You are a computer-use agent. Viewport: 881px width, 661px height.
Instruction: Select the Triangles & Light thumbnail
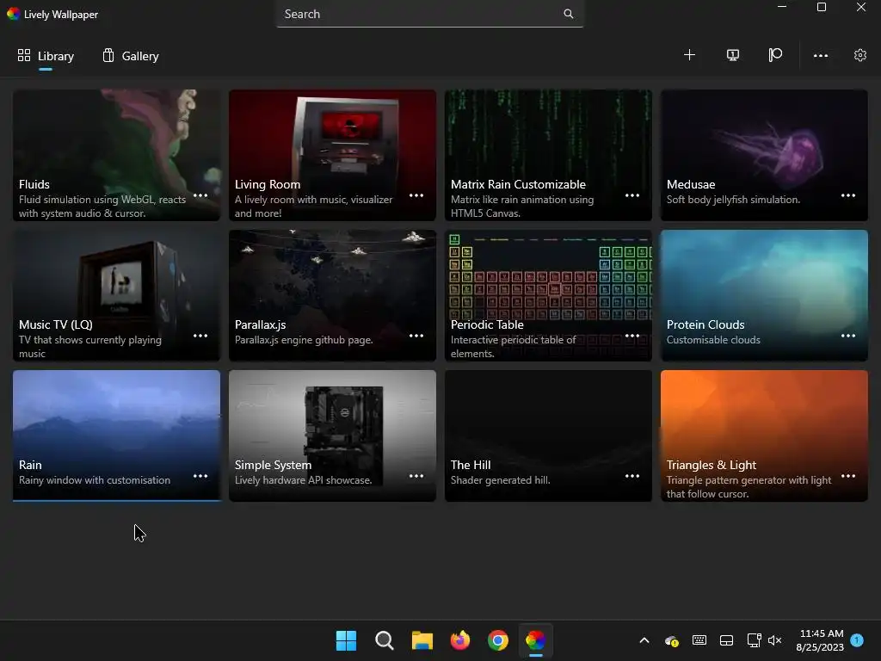[764, 436]
